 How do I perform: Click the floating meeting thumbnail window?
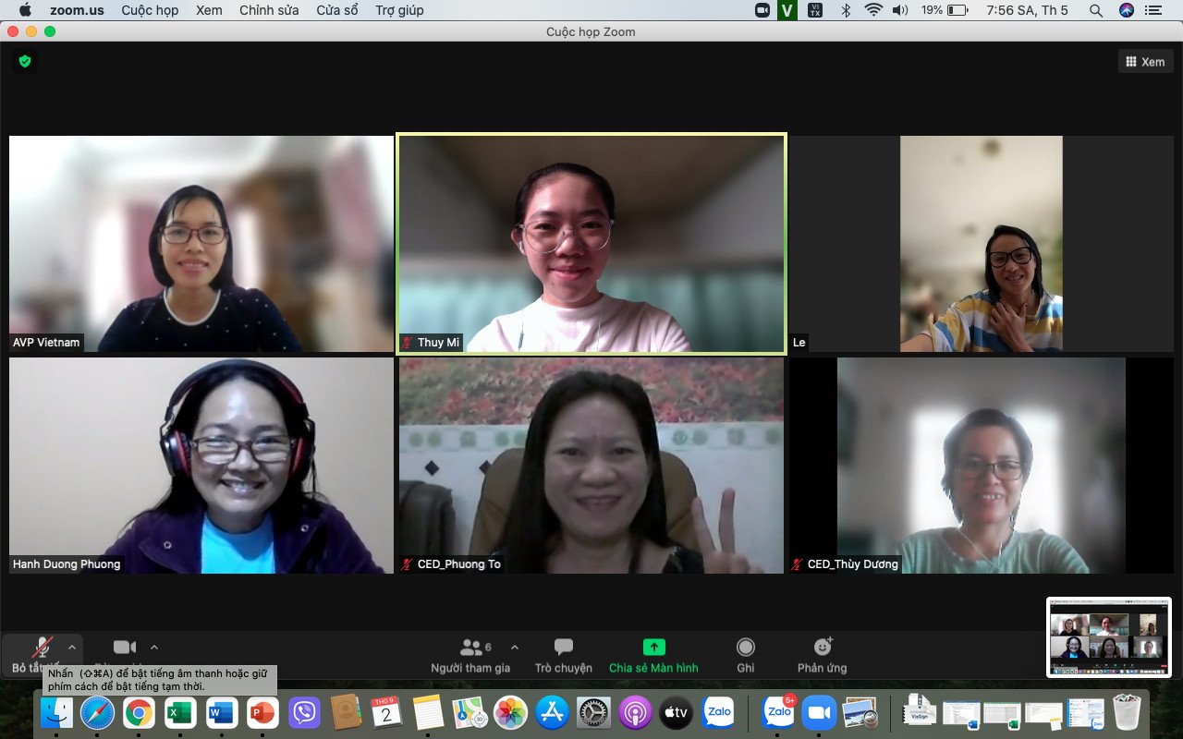tap(1108, 637)
